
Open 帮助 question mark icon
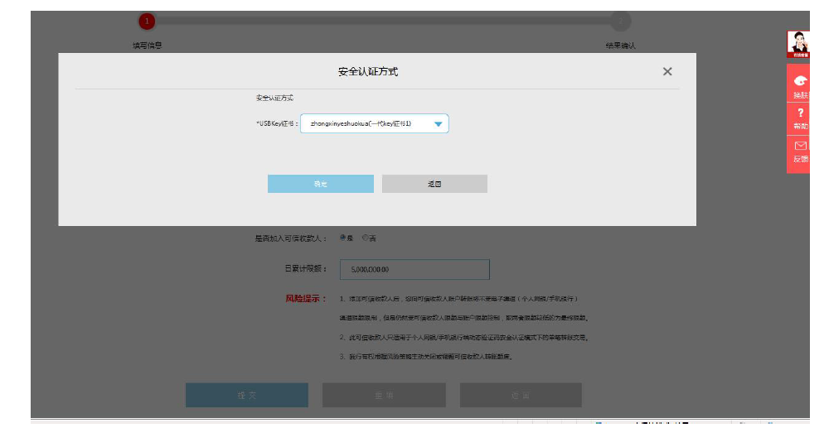[800, 113]
